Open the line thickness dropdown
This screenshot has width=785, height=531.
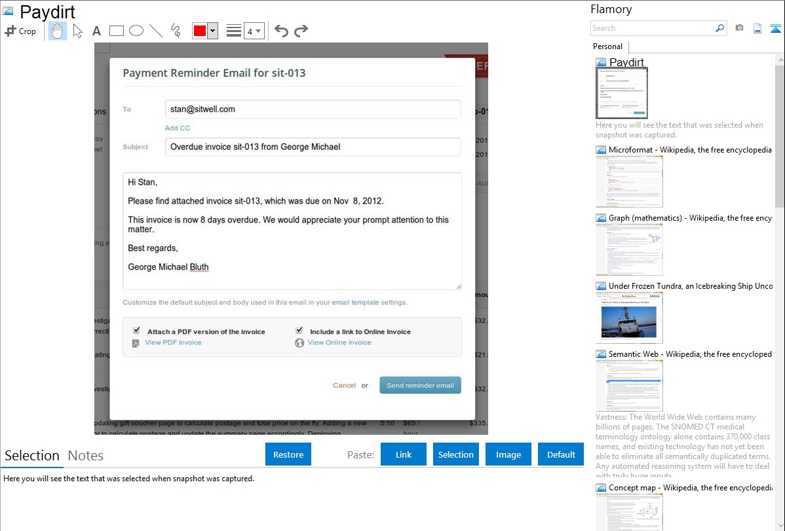[254, 31]
